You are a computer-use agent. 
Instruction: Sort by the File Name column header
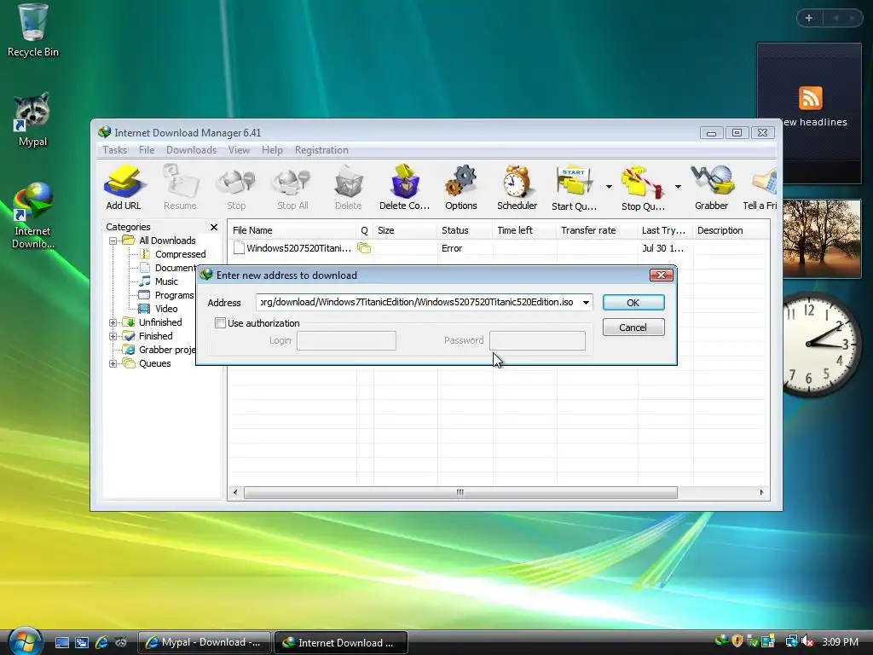coord(292,230)
